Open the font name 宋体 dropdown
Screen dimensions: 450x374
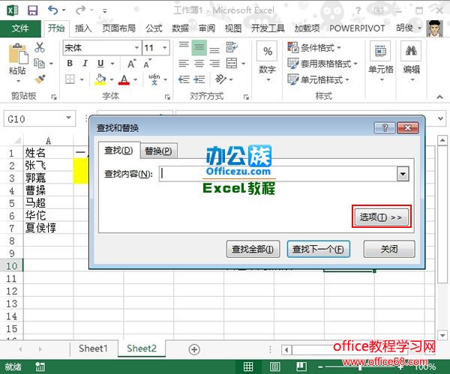137,48
